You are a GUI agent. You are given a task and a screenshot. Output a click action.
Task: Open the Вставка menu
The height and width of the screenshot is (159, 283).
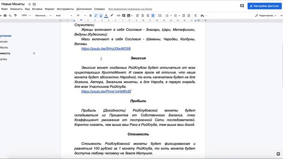coord(37,9)
